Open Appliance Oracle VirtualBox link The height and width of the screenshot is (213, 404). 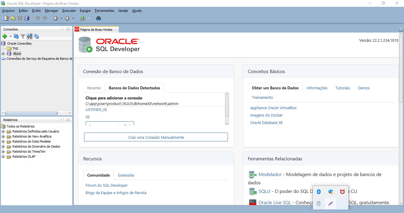[x=273, y=108]
